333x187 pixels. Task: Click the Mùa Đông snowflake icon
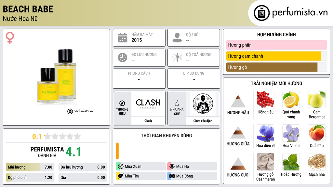pyautogui.click(x=172, y=176)
